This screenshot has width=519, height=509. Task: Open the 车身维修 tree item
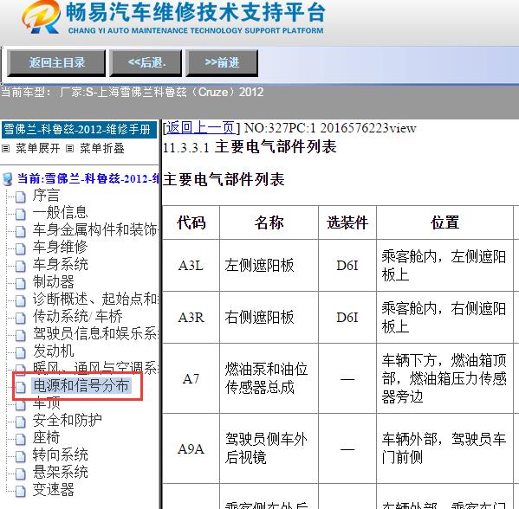[60, 247]
